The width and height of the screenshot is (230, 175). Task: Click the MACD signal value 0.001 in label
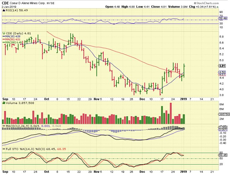click(x=46, y=126)
